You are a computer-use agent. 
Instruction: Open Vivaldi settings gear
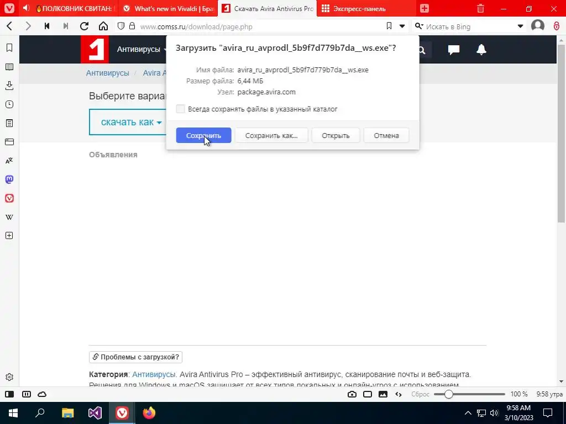pyautogui.click(x=9, y=377)
